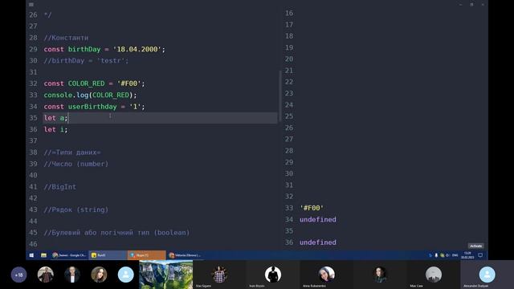This screenshot has height=289, width=514.
Task: Select the long-haired woman avatar beside placeholder
Action: (x=99, y=275)
